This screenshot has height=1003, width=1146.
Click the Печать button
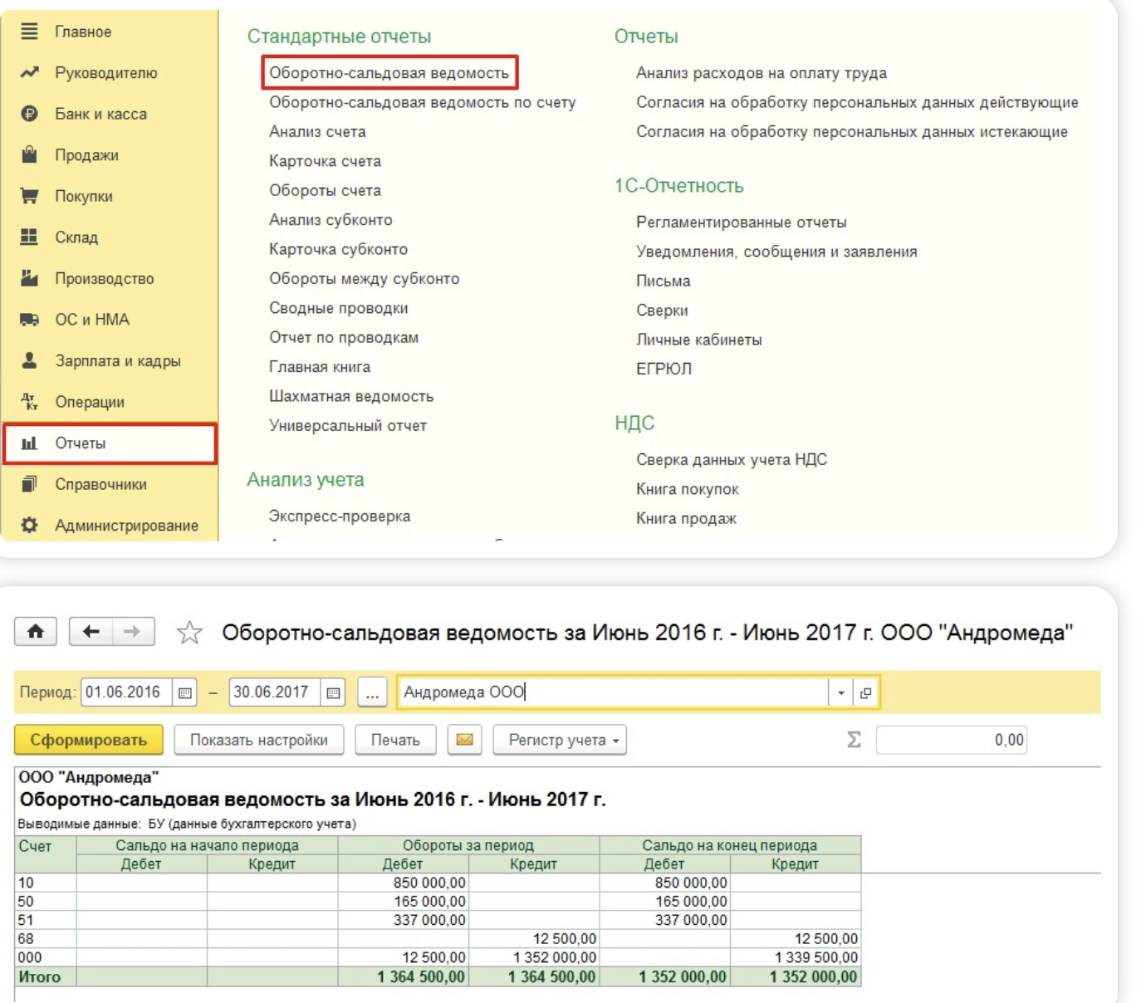(x=395, y=740)
